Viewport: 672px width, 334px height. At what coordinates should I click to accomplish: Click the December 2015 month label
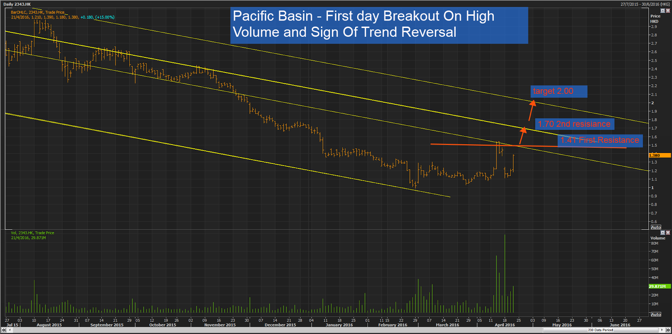pos(280,325)
